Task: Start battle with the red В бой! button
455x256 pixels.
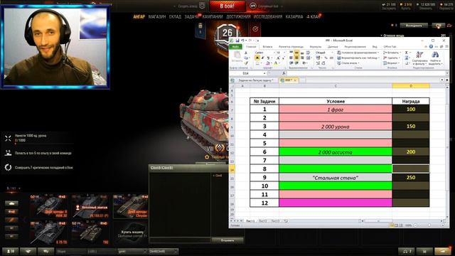Action: pyautogui.click(x=227, y=6)
